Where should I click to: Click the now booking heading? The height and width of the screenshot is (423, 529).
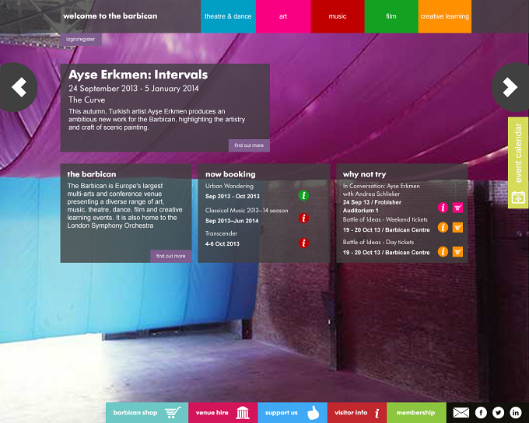[230, 174]
